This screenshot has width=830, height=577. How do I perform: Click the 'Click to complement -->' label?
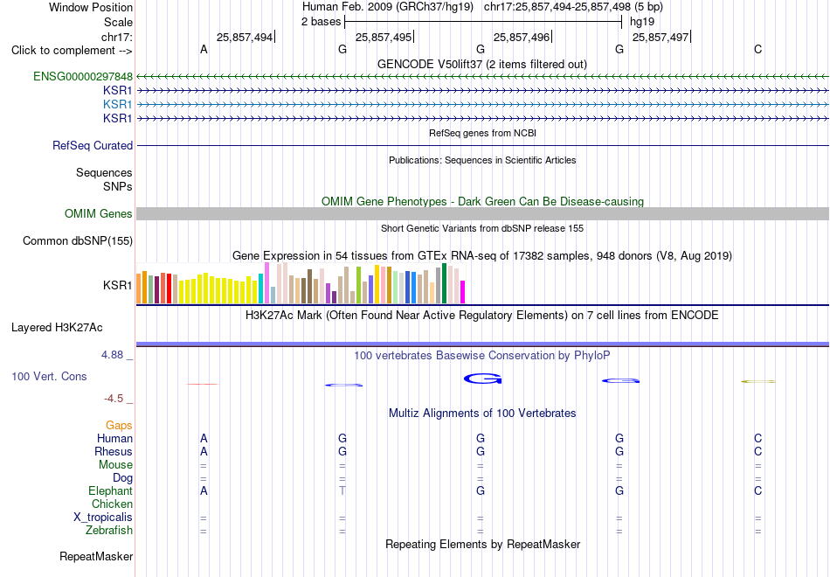point(72,51)
